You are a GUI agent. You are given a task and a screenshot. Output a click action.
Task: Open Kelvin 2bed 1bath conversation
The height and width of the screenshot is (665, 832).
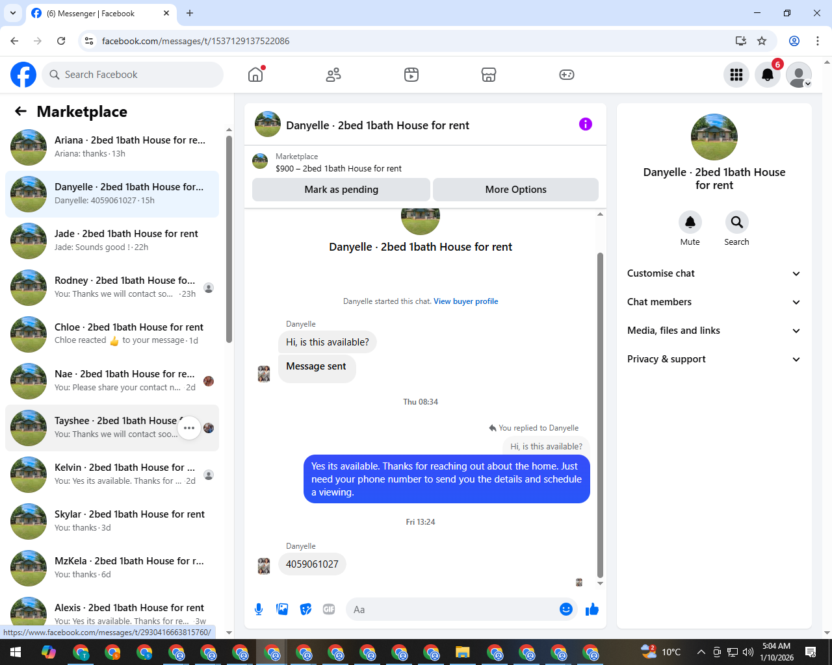[x=112, y=475]
